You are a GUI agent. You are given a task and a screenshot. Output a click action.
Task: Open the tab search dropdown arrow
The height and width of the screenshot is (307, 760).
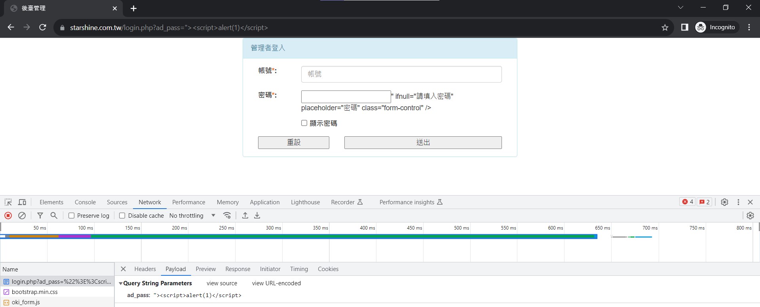(x=680, y=8)
